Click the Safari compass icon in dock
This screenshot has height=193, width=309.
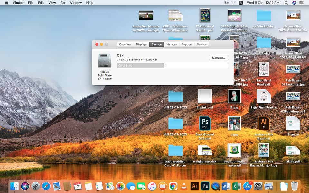(x=46, y=186)
